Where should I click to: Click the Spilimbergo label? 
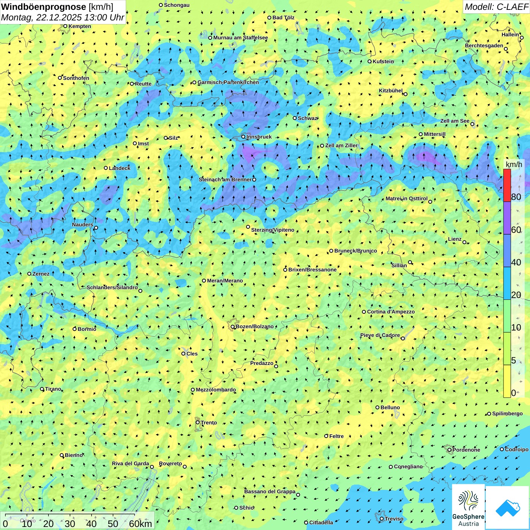click(x=507, y=413)
